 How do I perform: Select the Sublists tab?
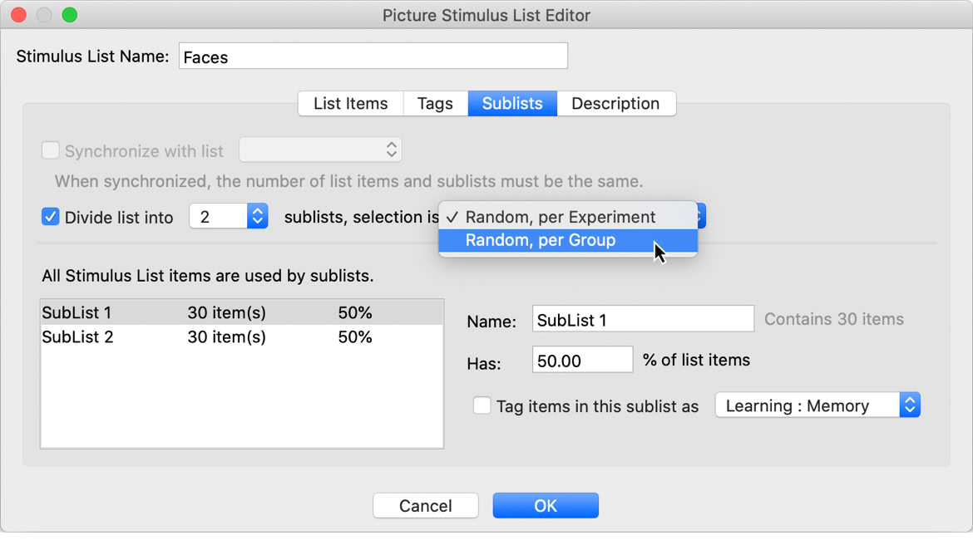pyautogui.click(x=511, y=103)
